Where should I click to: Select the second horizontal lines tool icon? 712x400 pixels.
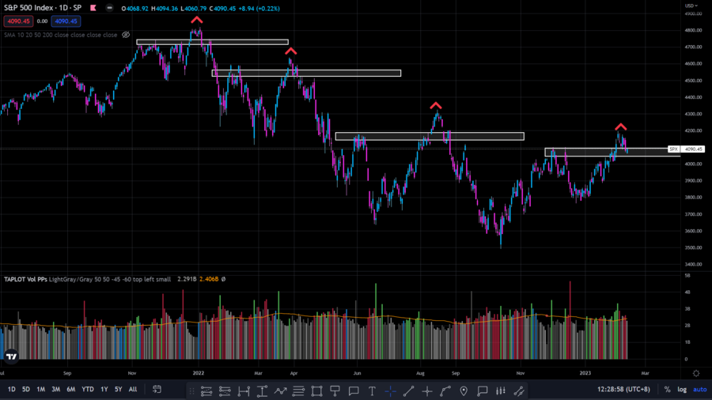click(225, 391)
